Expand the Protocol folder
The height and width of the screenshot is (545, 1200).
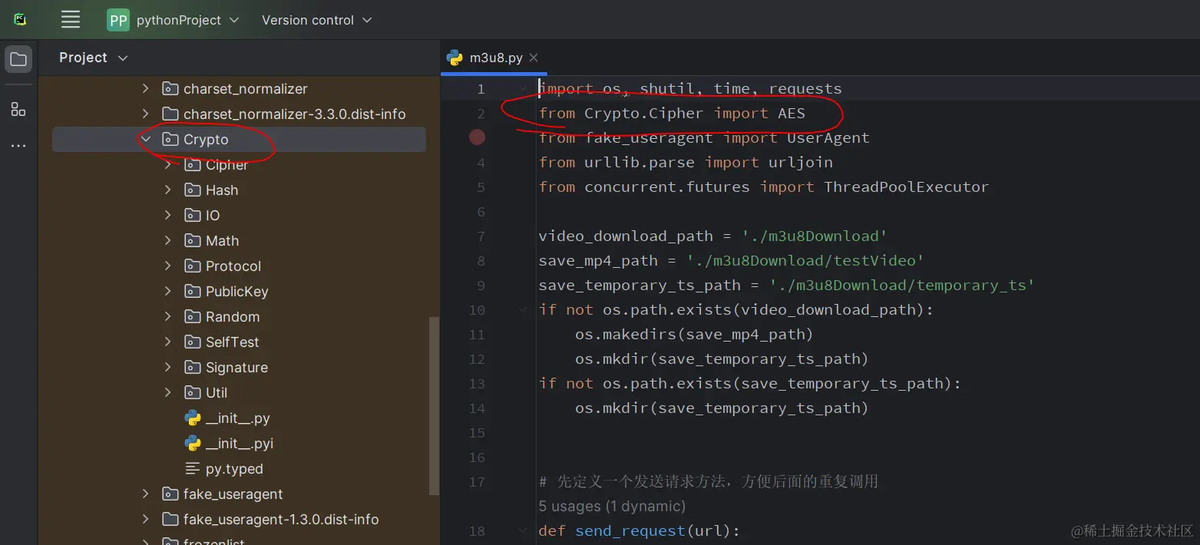tap(167, 266)
